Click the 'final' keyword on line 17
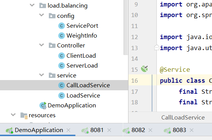212x140 pixels. (x=188, y=91)
